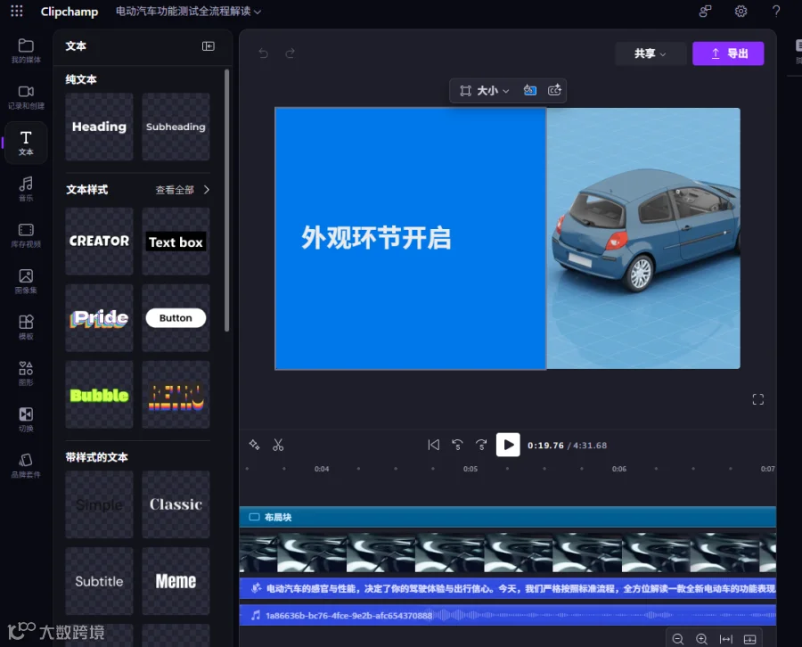802x647 pixels.
Task: Click the captions CC icon
Action: [x=554, y=91]
